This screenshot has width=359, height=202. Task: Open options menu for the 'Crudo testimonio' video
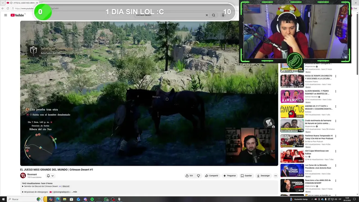click(335, 121)
